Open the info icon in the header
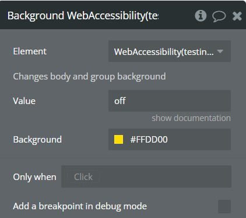Screen dimensions: 246x218 (201, 16)
